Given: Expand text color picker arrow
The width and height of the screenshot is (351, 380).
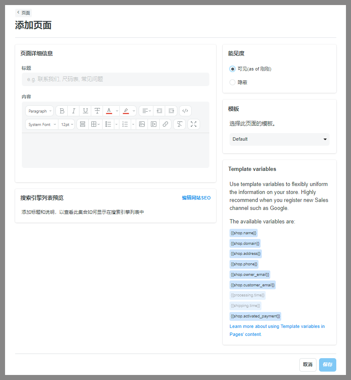Looking at the screenshot, I should click(117, 111).
